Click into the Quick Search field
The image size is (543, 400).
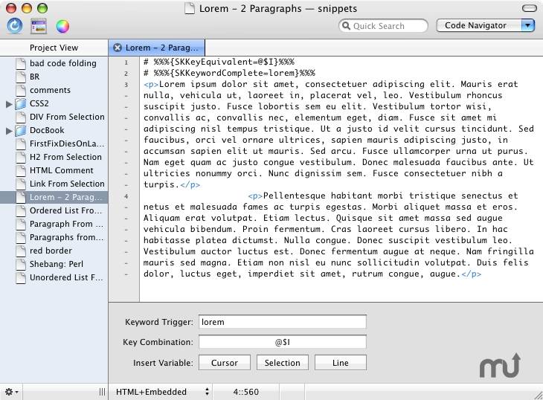(383, 26)
